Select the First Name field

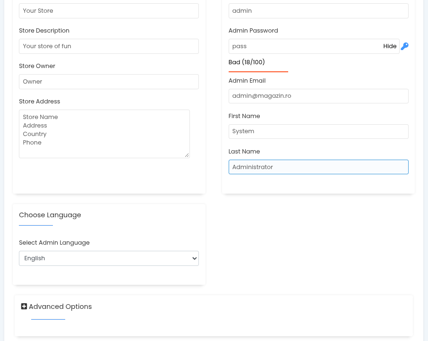click(x=318, y=131)
